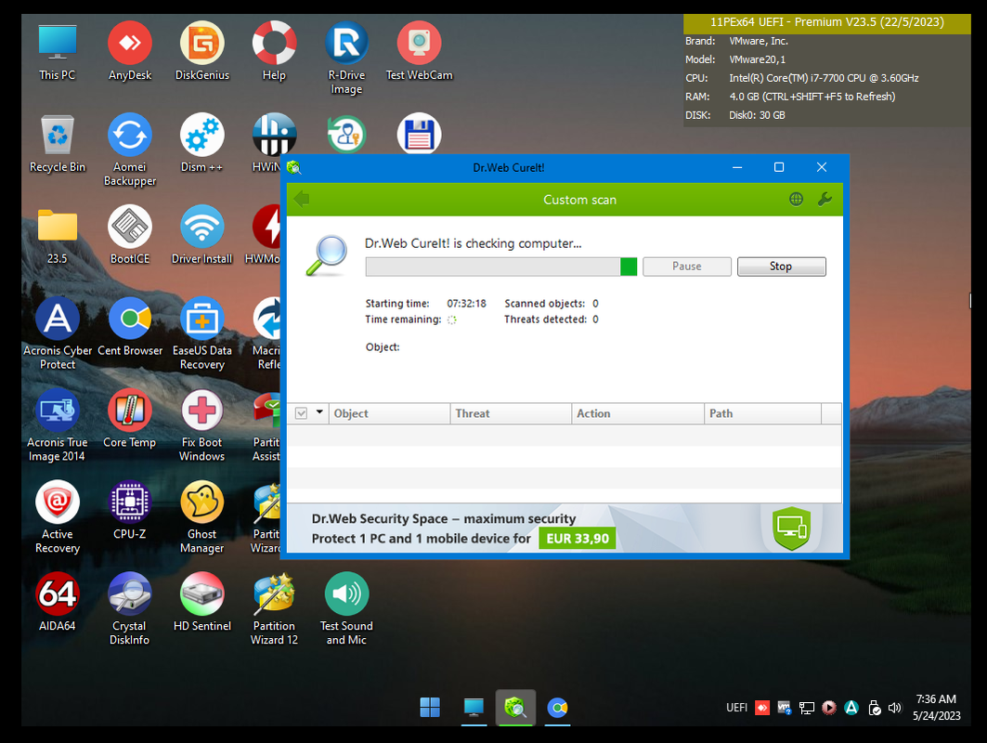The width and height of the screenshot is (987, 743).
Task: Open DiskGenius desktop icon
Action: (x=202, y=52)
